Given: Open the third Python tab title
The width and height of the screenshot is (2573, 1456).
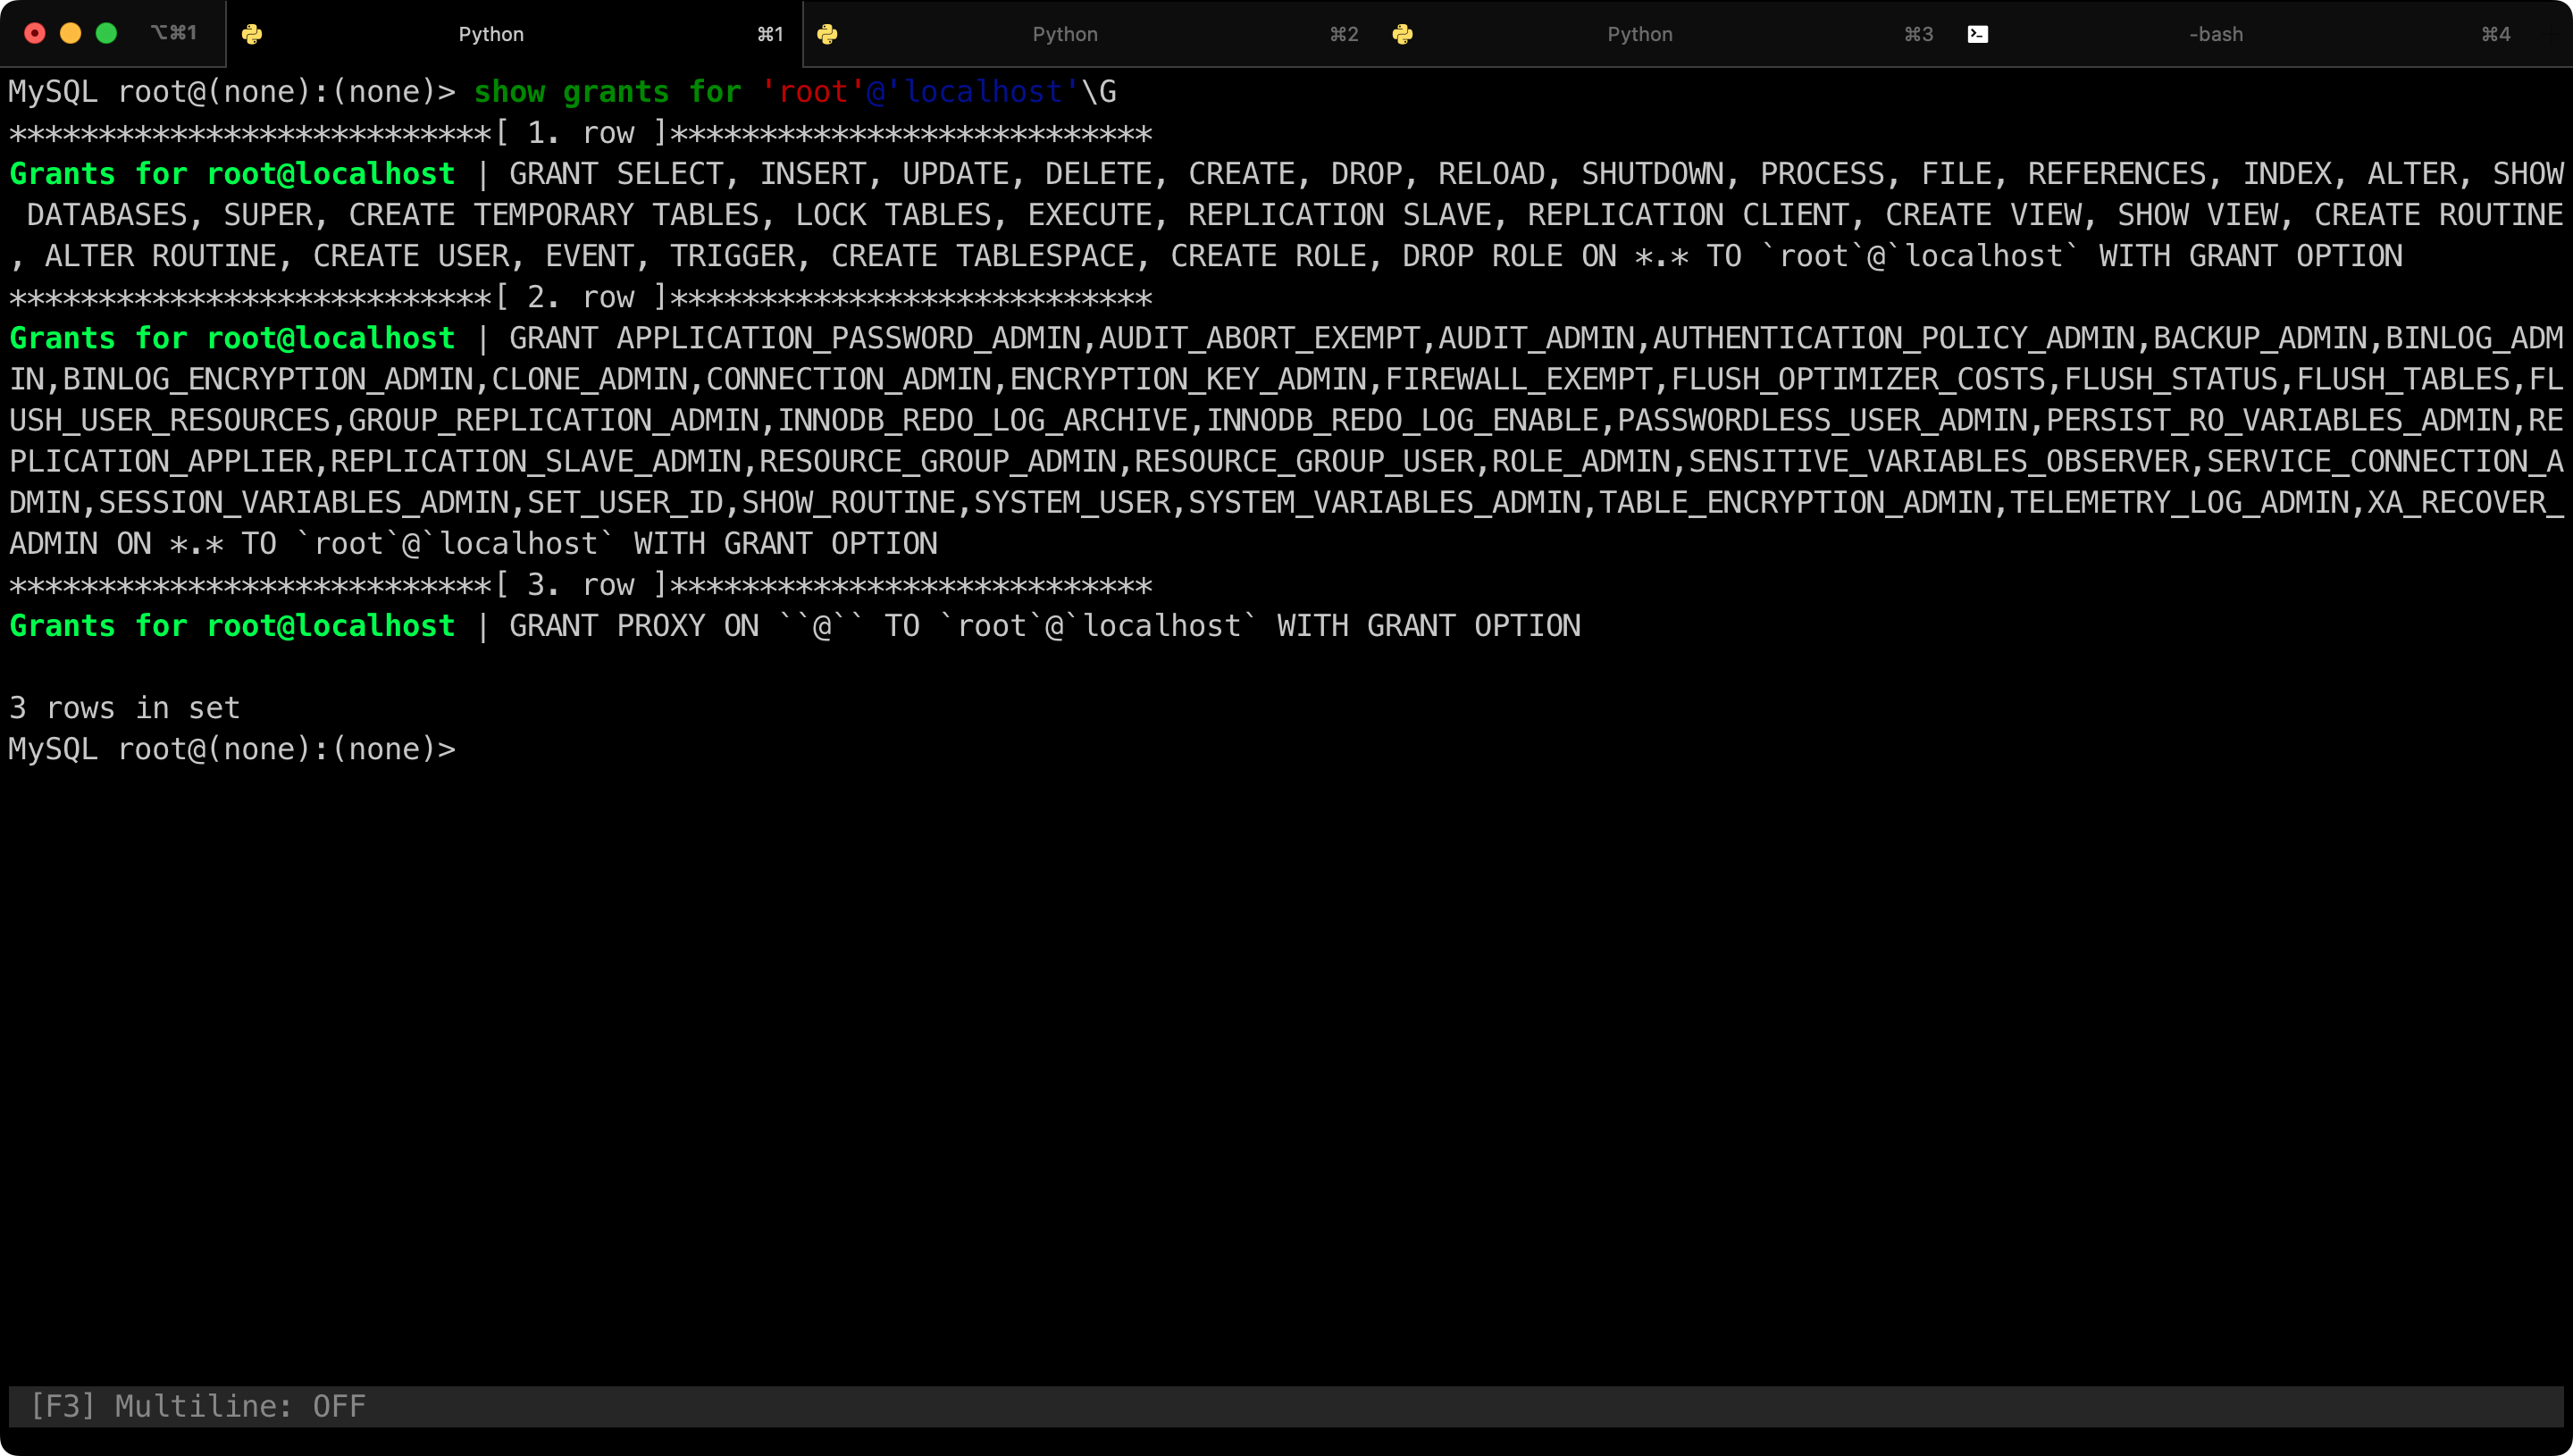Looking at the screenshot, I should point(1639,34).
